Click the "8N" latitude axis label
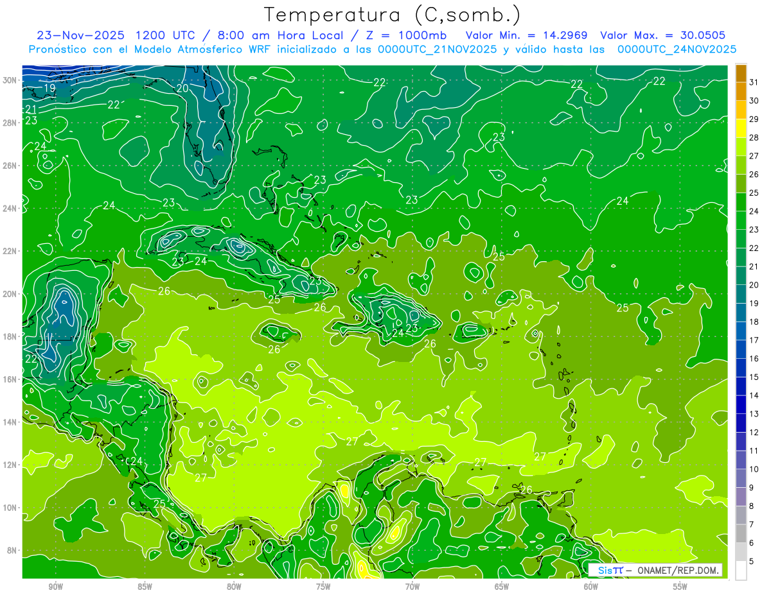This screenshot has height=595, width=771. (x=12, y=550)
